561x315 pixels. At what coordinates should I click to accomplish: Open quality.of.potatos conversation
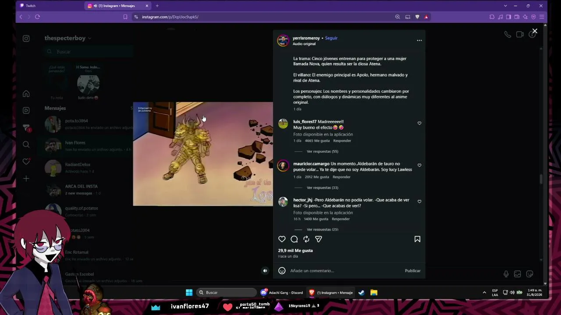point(86,211)
